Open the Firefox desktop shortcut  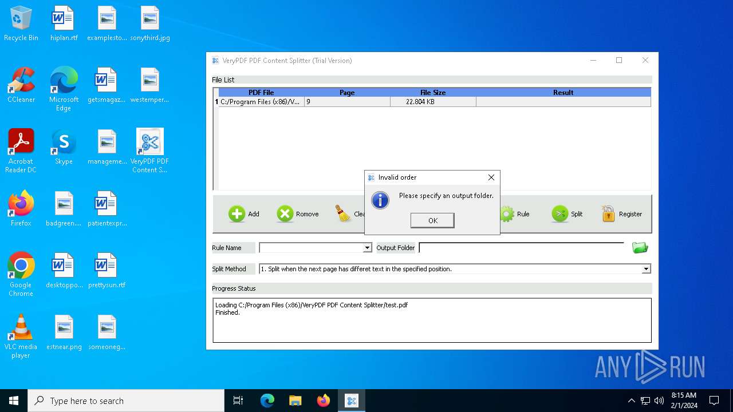click(21, 209)
